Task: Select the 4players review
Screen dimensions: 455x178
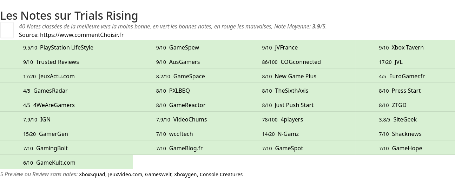Action: [292, 119]
